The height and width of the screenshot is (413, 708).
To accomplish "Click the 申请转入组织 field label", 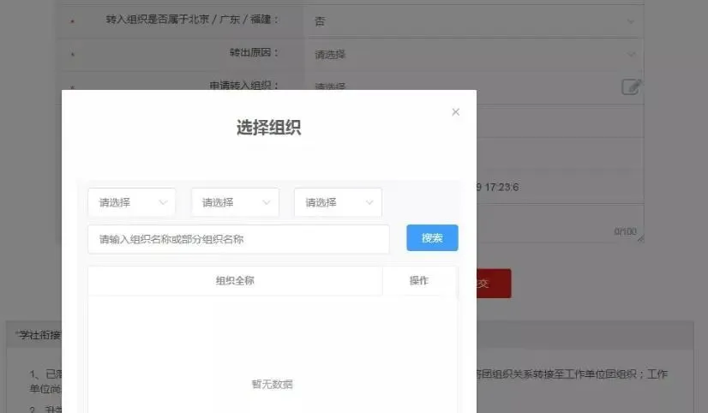I will point(244,85).
